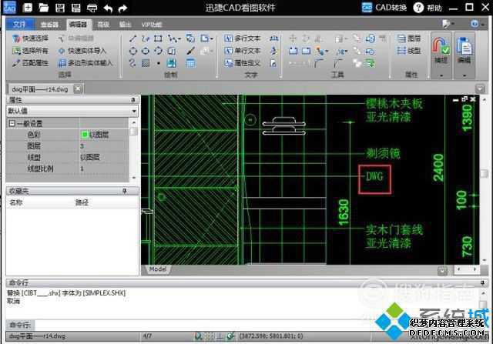Select the Line draw tool
Viewport: 493px width, 344px height.
click(133, 38)
